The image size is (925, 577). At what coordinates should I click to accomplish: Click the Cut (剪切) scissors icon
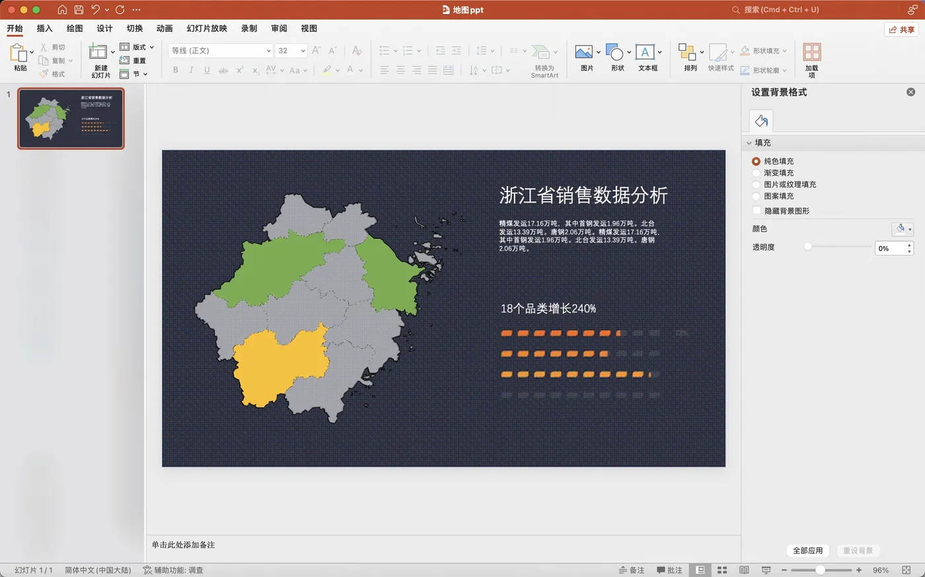pyautogui.click(x=44, y=48)
